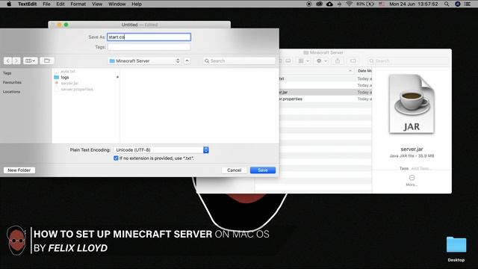Screen dimensions: 478x269
Task: Click the Finder gallery view icon
Action: (288, 61)
